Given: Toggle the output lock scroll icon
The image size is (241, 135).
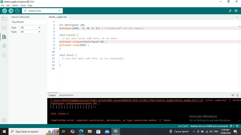Looking at the screenshot, I should coord(238,95).
